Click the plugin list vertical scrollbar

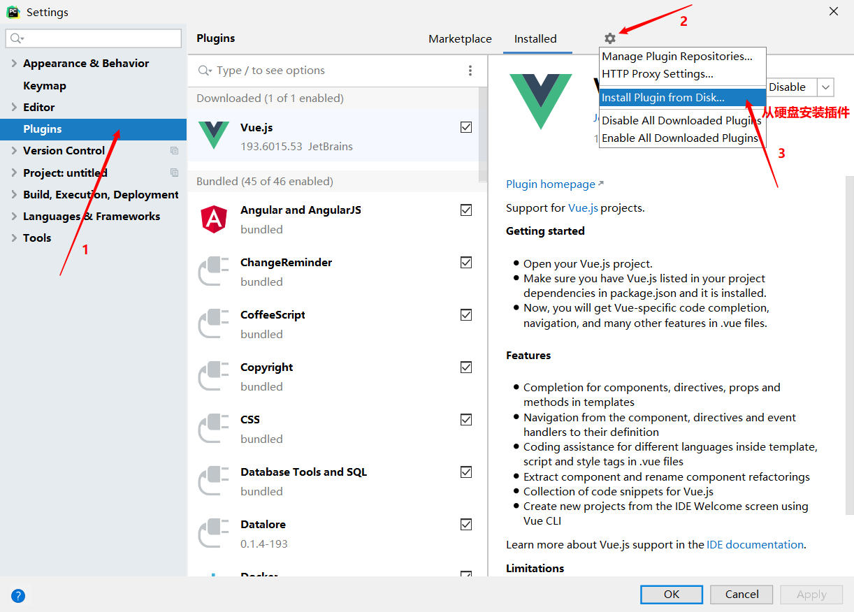(482, 134)
